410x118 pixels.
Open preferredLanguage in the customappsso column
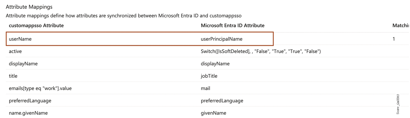click(30, 101)
